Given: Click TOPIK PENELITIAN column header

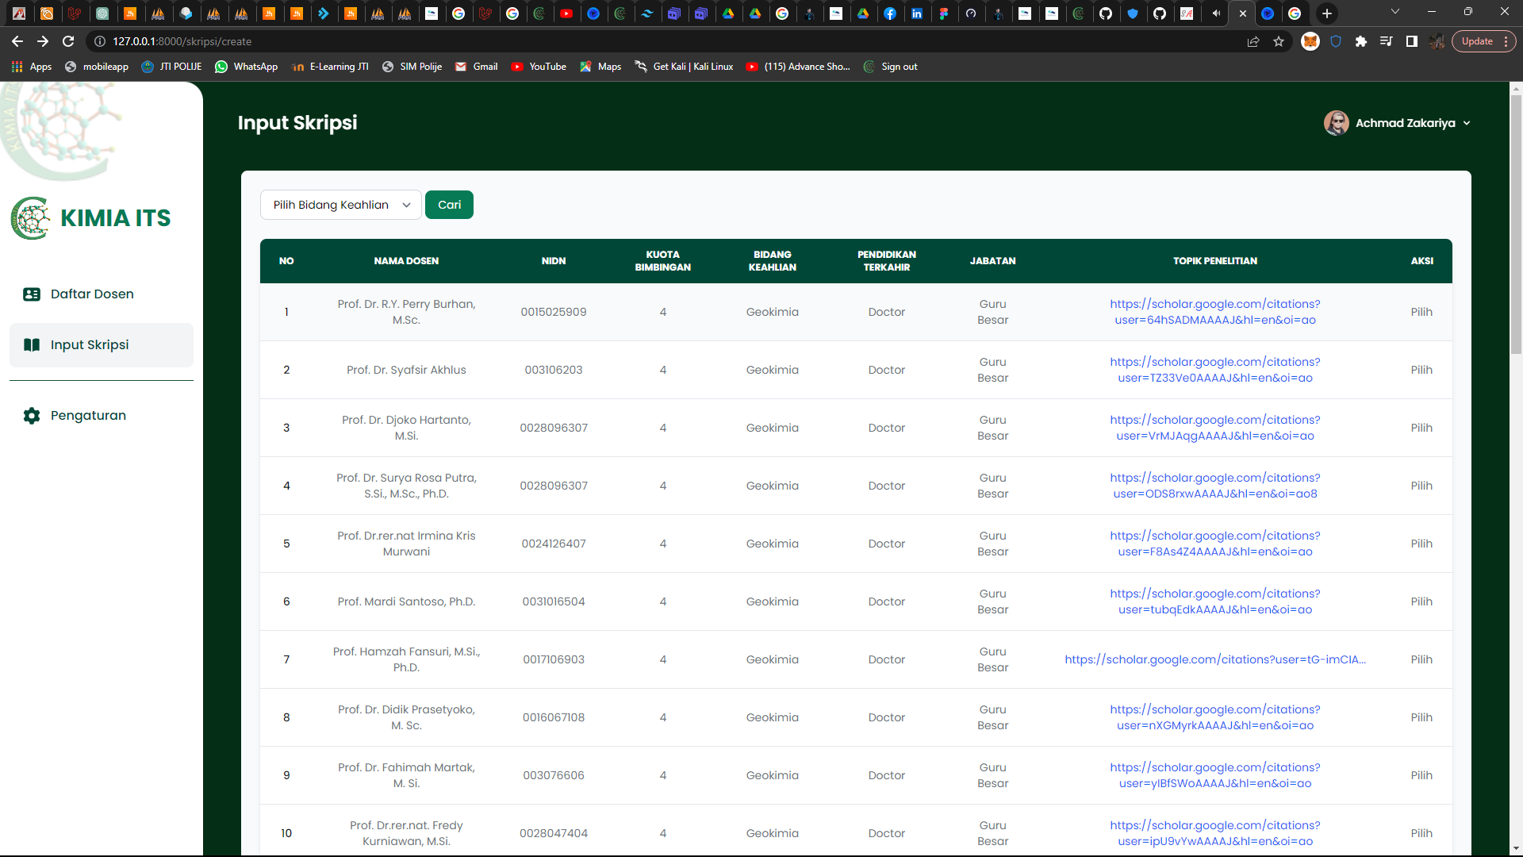Looking at the screenshot, I should 1215,261.
